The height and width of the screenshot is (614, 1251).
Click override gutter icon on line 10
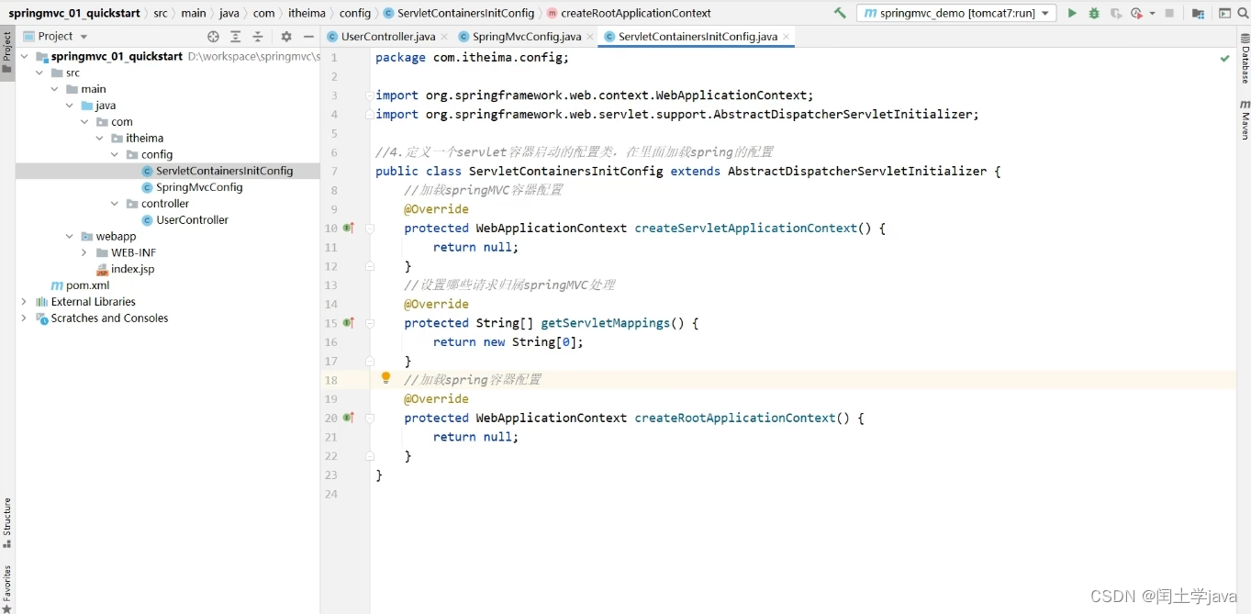pyautogui.click(x=349, y=228)
